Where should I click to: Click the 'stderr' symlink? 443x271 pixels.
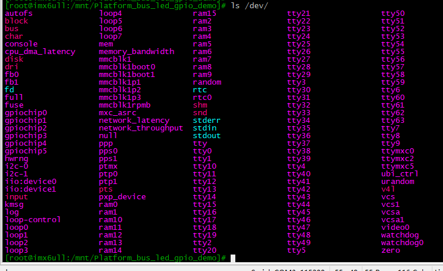(x=206, y=121)
